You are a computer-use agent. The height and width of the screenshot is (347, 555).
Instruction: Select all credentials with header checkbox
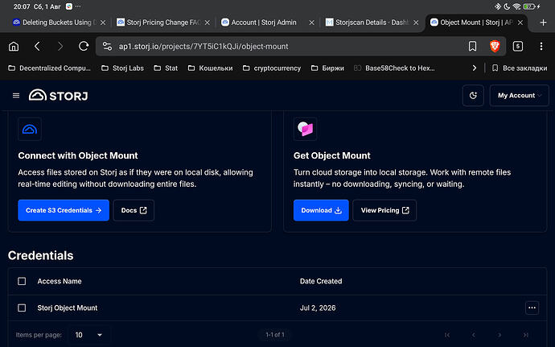22,281
